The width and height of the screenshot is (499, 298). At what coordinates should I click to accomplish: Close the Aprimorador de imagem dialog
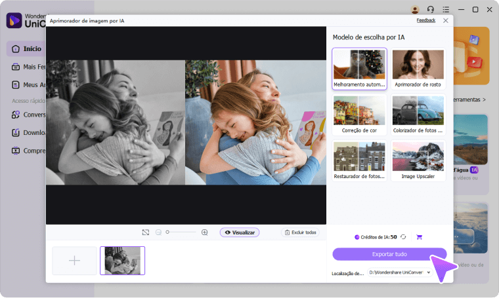click(x=446, y=20)
